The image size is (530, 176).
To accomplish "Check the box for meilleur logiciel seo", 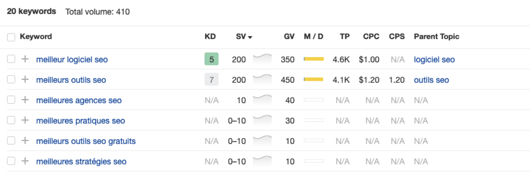I will click(x=11, y=59).
